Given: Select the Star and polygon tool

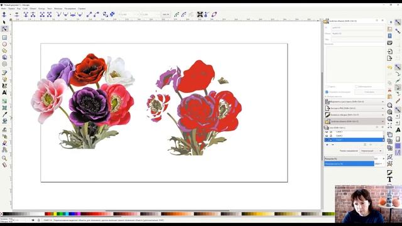Looking at the screenshot, I should (x=4, y=51).
